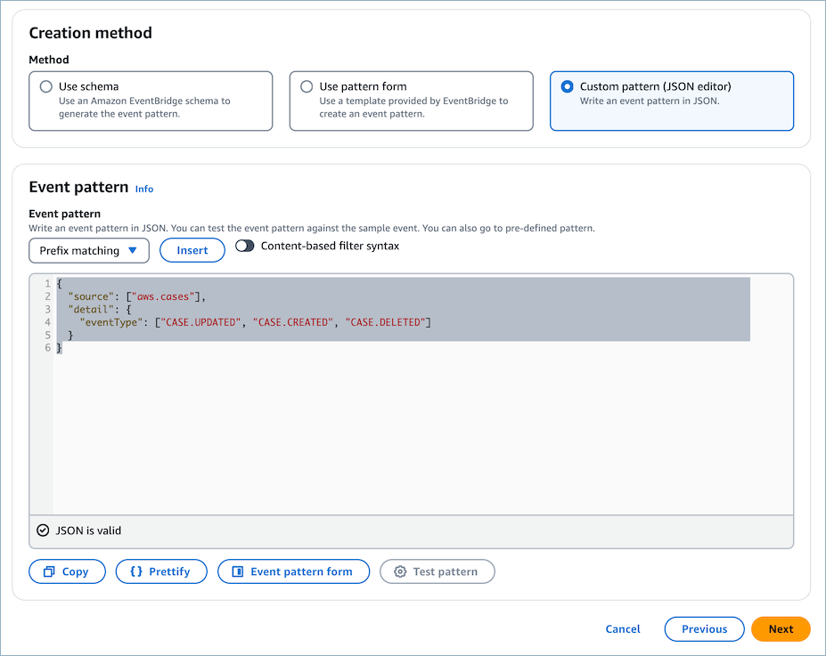Click the "CASE.DELETED" value in editor
826x656 pixels.
coord(385,322)
